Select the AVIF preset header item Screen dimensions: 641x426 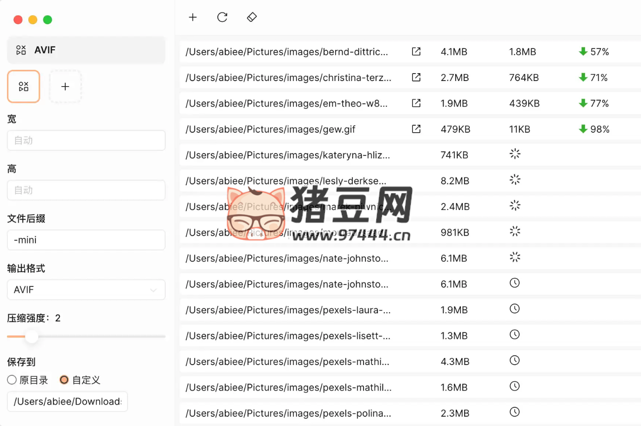[86, 50]
